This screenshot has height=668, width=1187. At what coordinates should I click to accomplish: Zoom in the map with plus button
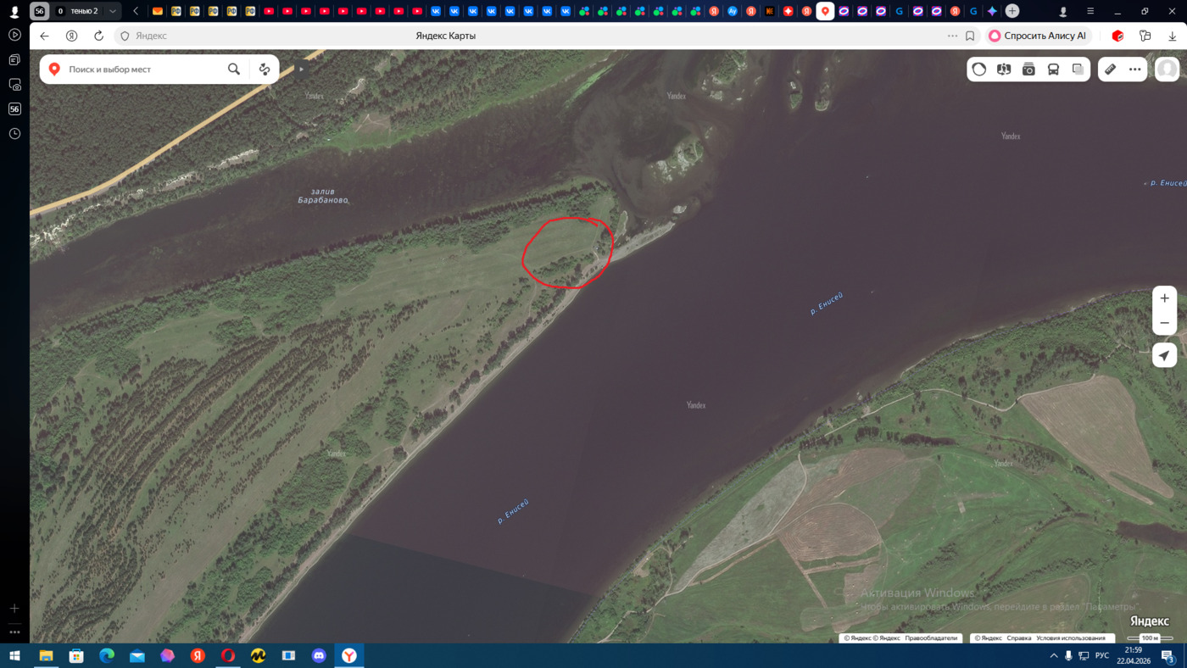tap(1164, 298)
